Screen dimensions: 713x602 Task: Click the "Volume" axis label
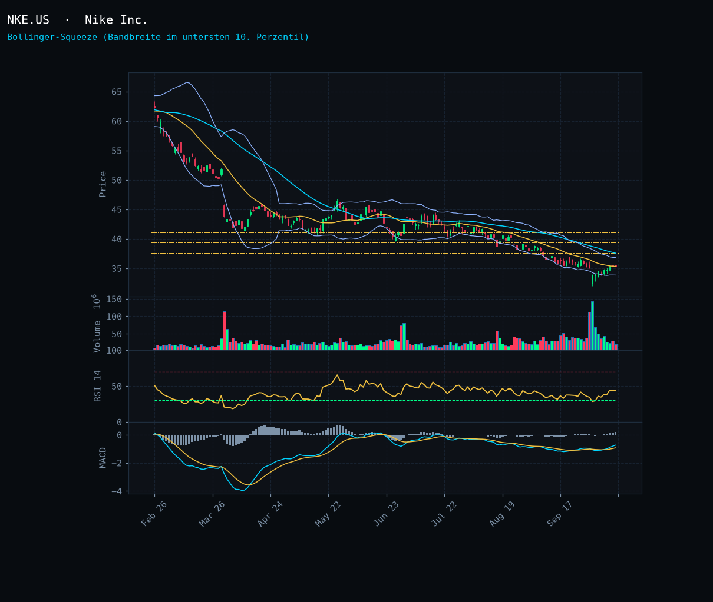click(97, 337)
